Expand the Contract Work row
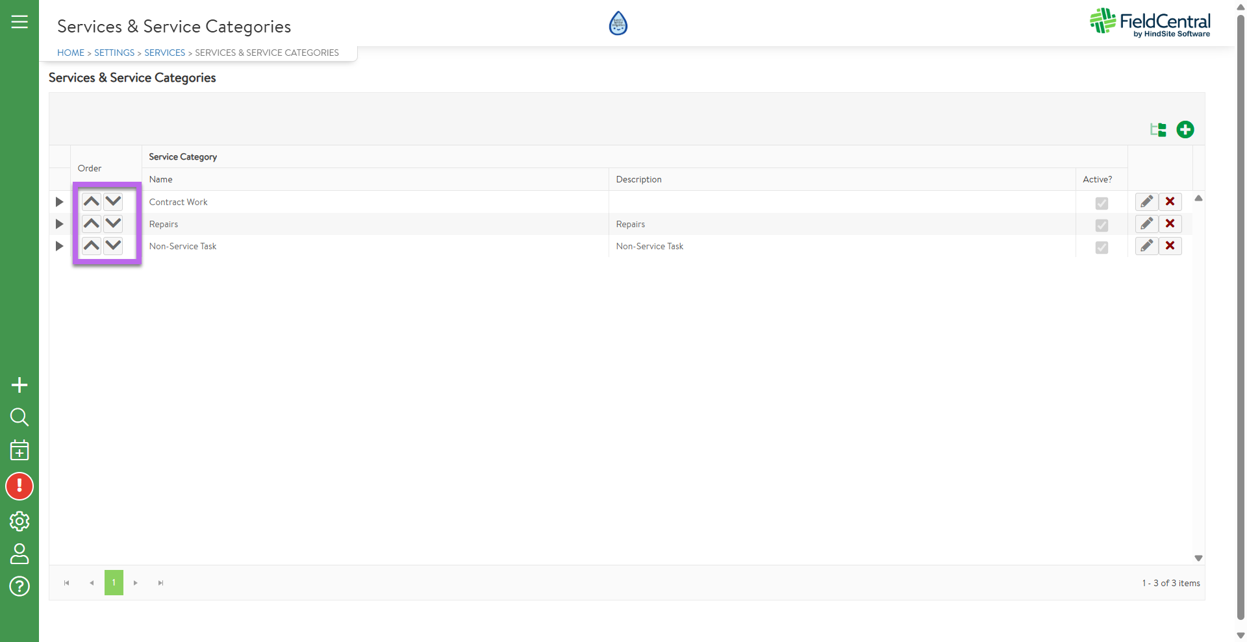Screen dimensions: 1247x642 [x=59, y=202]
